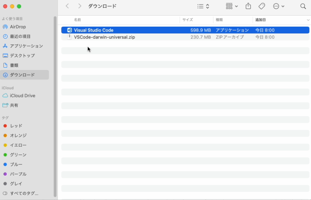Open AirDrop in the sidebar
The width and height of the screenshot is (311, 200).
(18, 27)
